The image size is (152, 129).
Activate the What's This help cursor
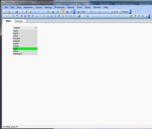pos(71,12)
